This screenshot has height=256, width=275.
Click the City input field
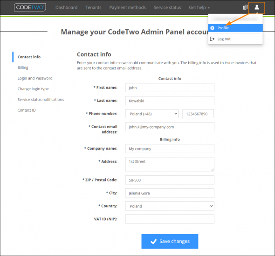[170, 193]
